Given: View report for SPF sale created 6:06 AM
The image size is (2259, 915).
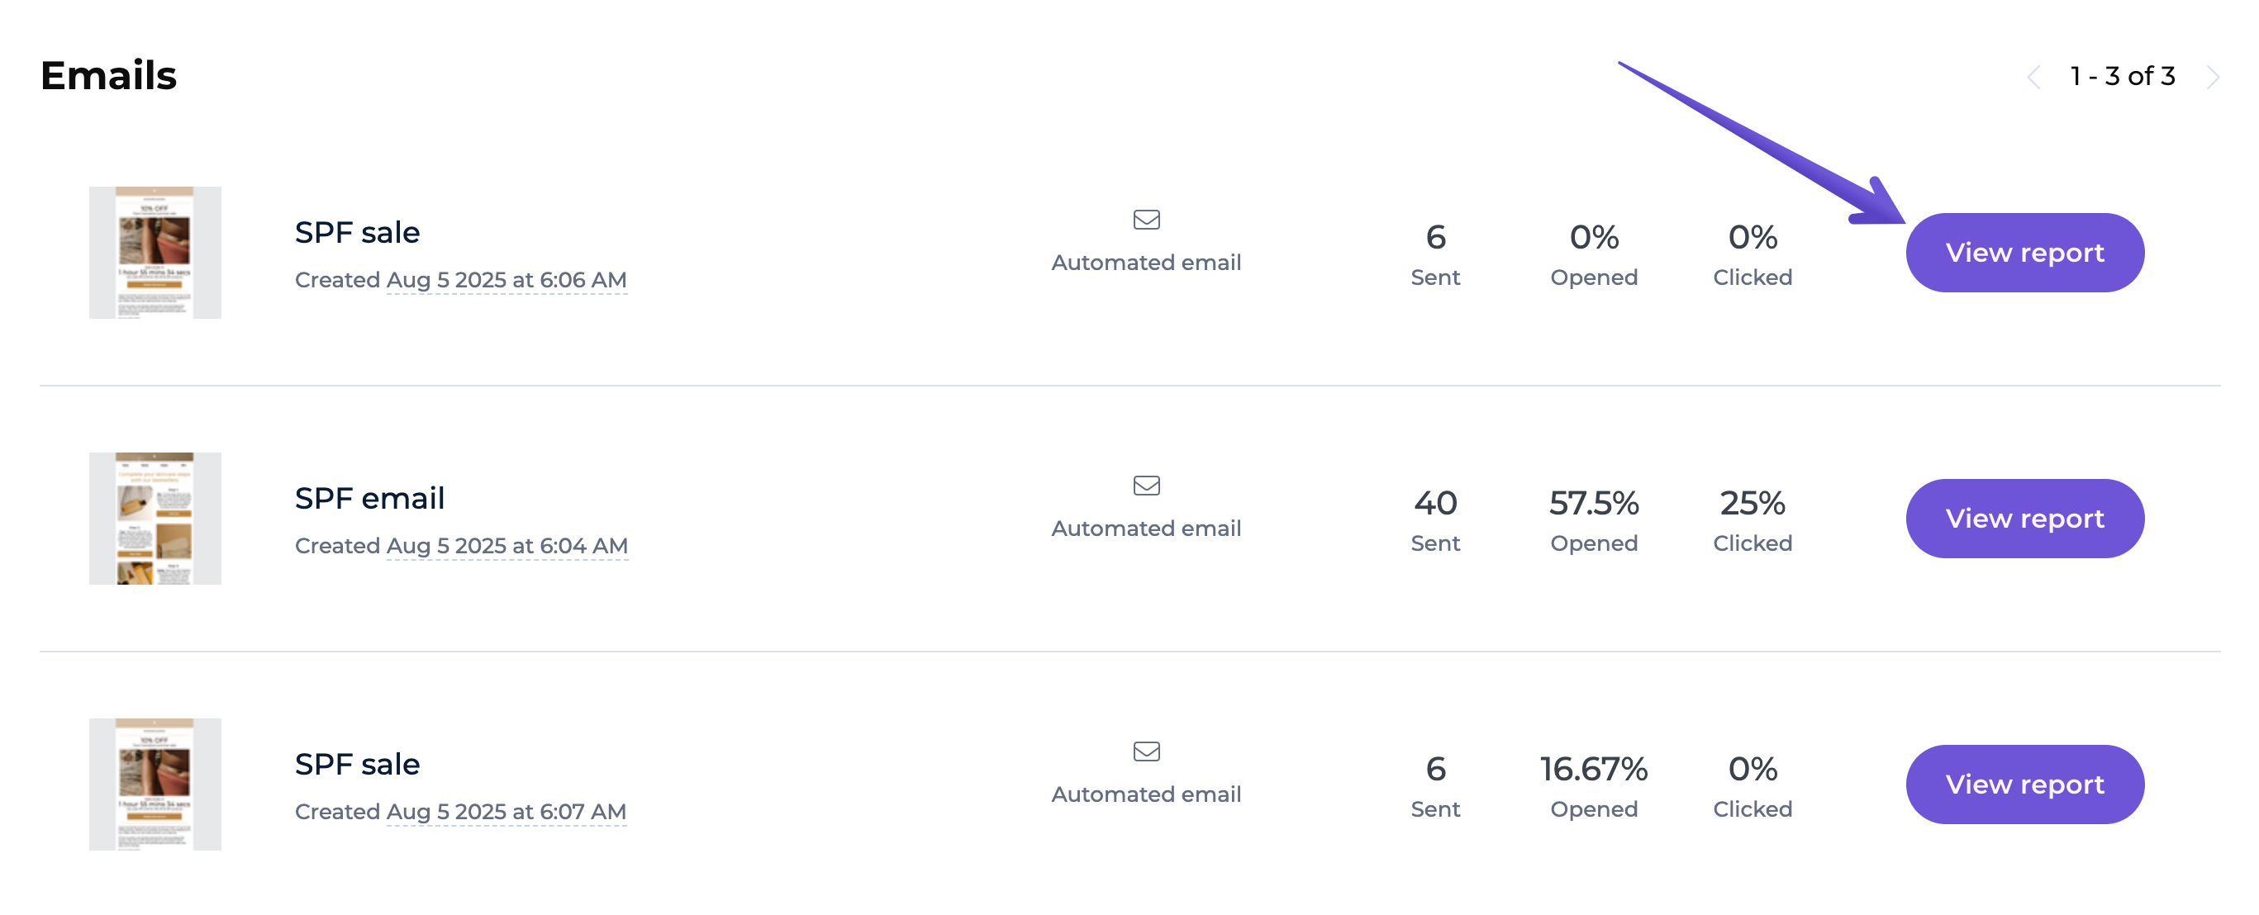Looking at the screenshot, I should pyautogui.click(x=2024, y=253).
